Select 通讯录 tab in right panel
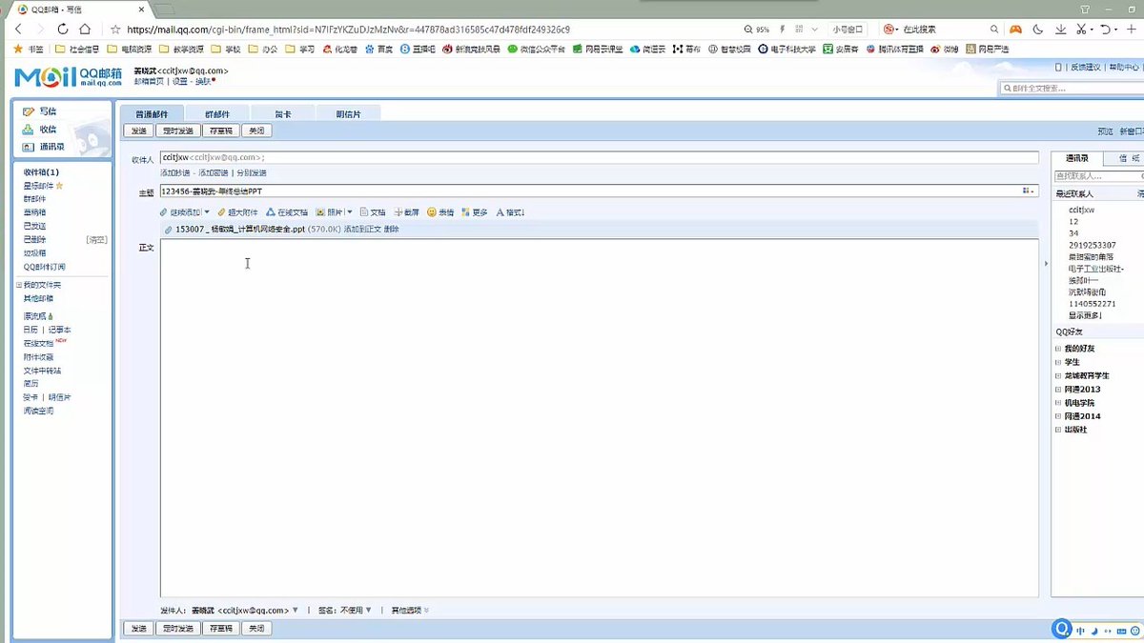 coord(1077,158)
